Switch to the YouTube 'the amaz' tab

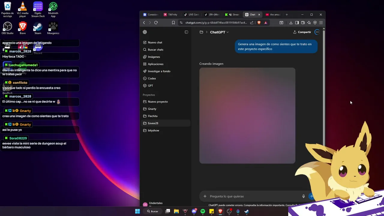(x=273, y=14)
